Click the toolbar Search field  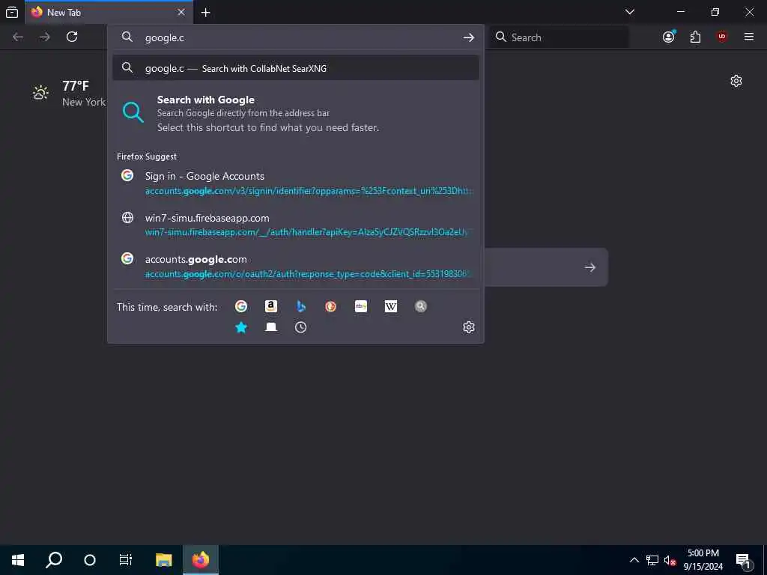pyautogui.click(x=560, y=37)
